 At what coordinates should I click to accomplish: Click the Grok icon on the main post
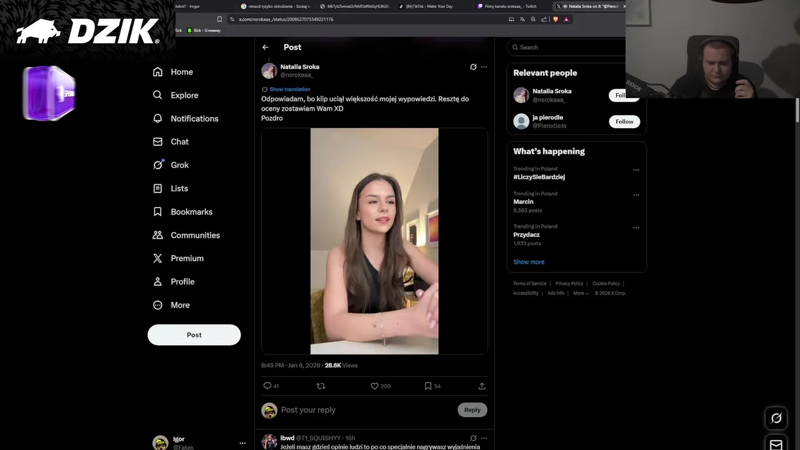click(473, 67)
